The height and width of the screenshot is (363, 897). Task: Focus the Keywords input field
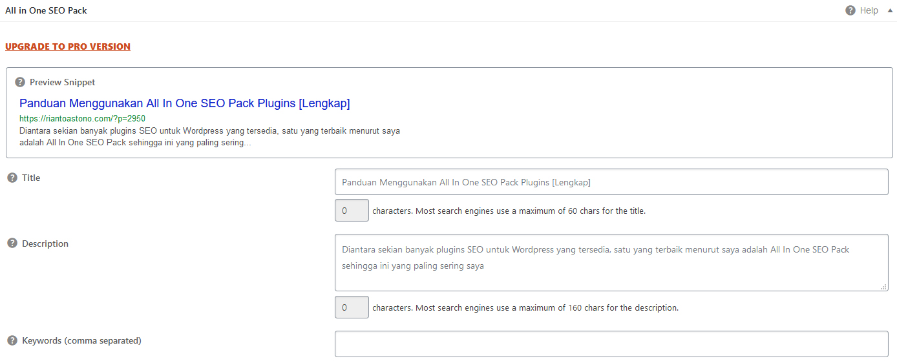611,344
